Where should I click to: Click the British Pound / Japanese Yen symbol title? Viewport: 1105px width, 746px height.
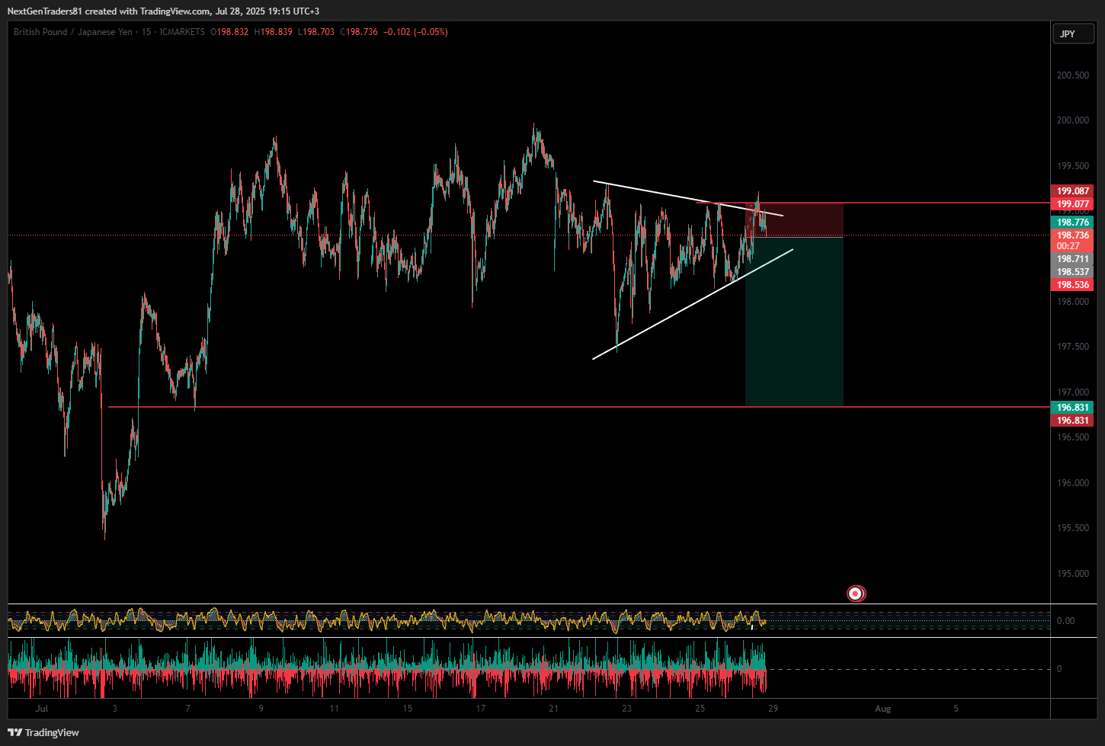[73, 32]
